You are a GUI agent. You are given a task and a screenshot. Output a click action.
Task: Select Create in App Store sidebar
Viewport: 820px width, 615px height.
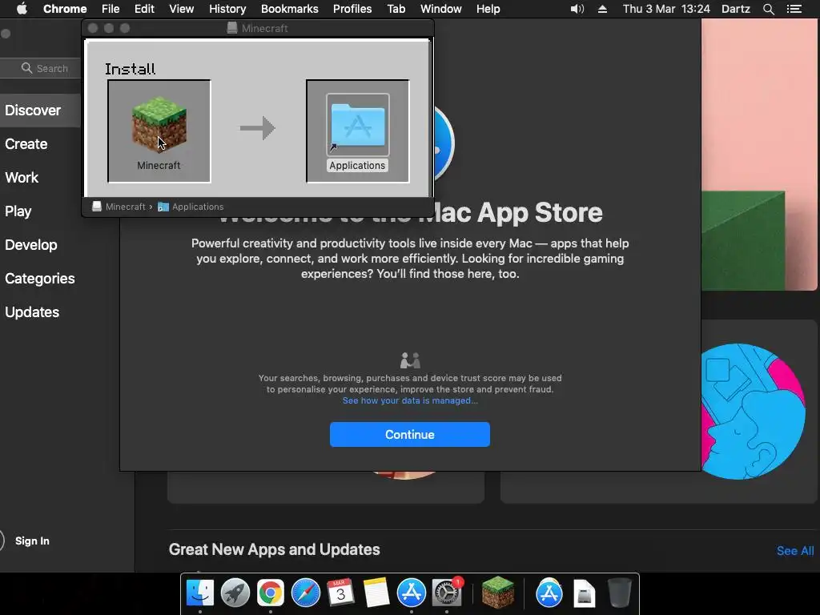pos(26,144)
